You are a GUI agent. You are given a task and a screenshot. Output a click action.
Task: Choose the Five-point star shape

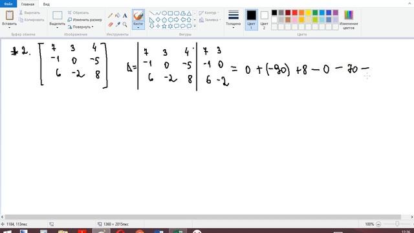pos(164,26)
